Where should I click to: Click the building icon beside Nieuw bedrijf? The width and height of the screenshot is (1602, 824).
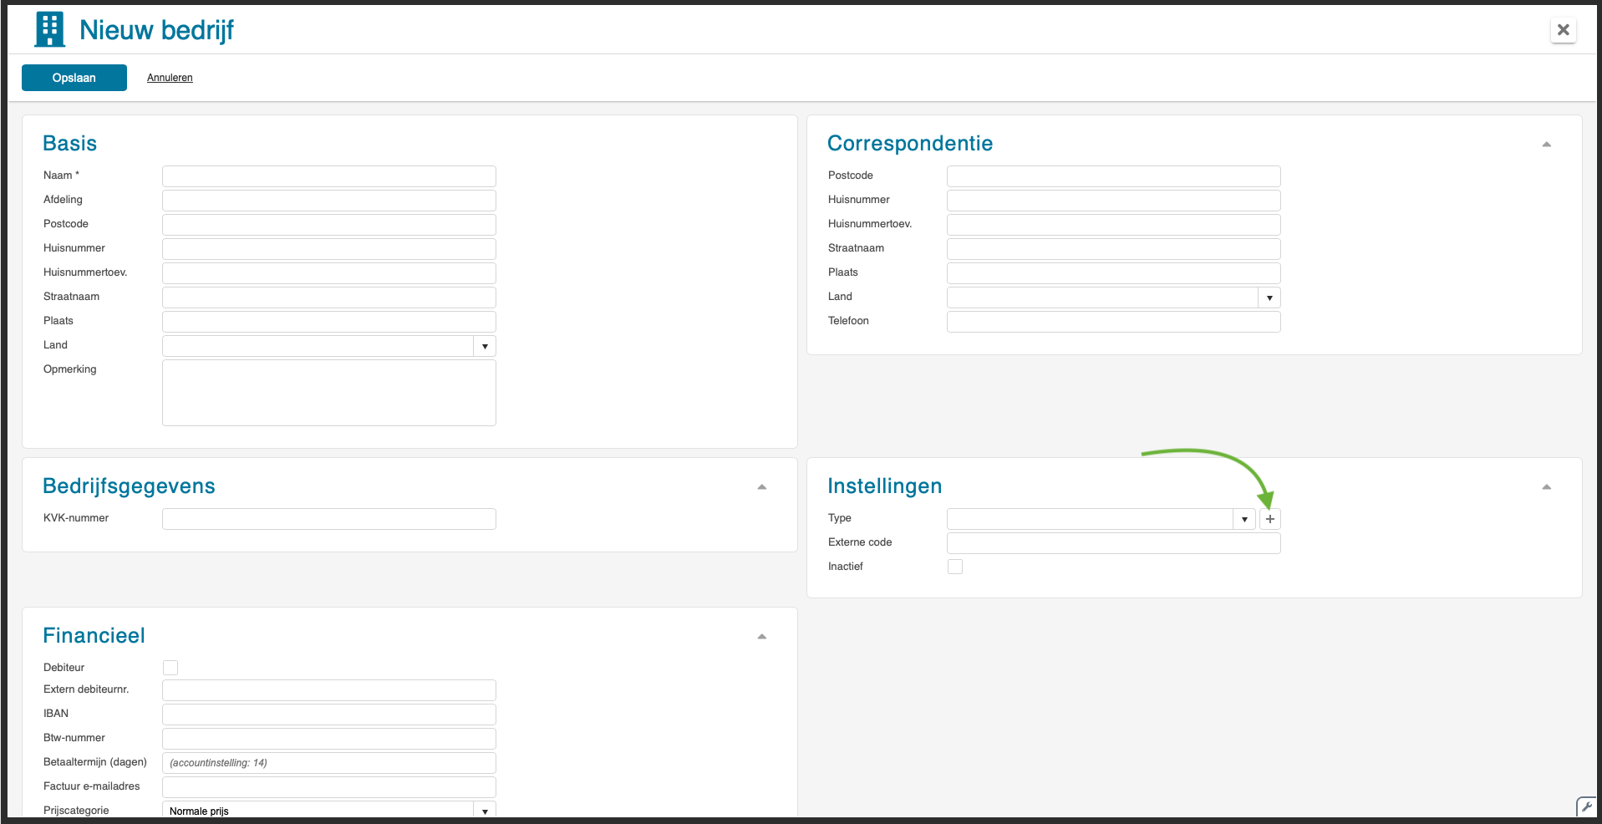[x=49, y=30]
